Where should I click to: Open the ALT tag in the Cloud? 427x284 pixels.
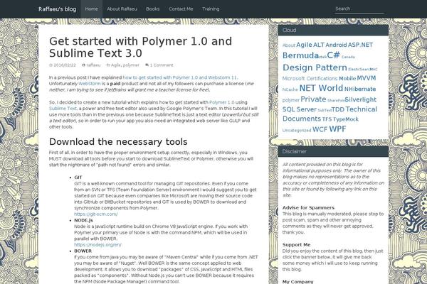(x=319, y=45)
